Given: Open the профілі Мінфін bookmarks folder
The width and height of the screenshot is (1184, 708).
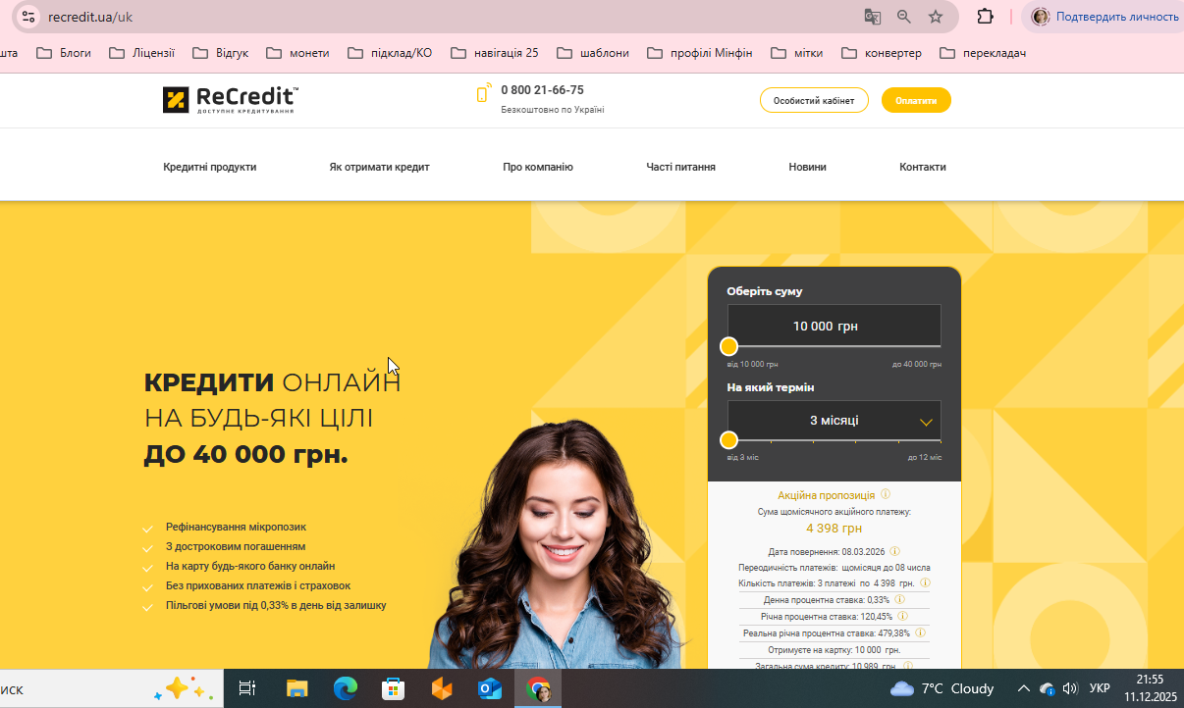Looking at the screenshot, I should pos(700,53).
